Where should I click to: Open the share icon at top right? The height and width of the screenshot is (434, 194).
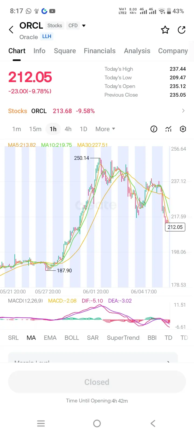click(x=182, y=30)
